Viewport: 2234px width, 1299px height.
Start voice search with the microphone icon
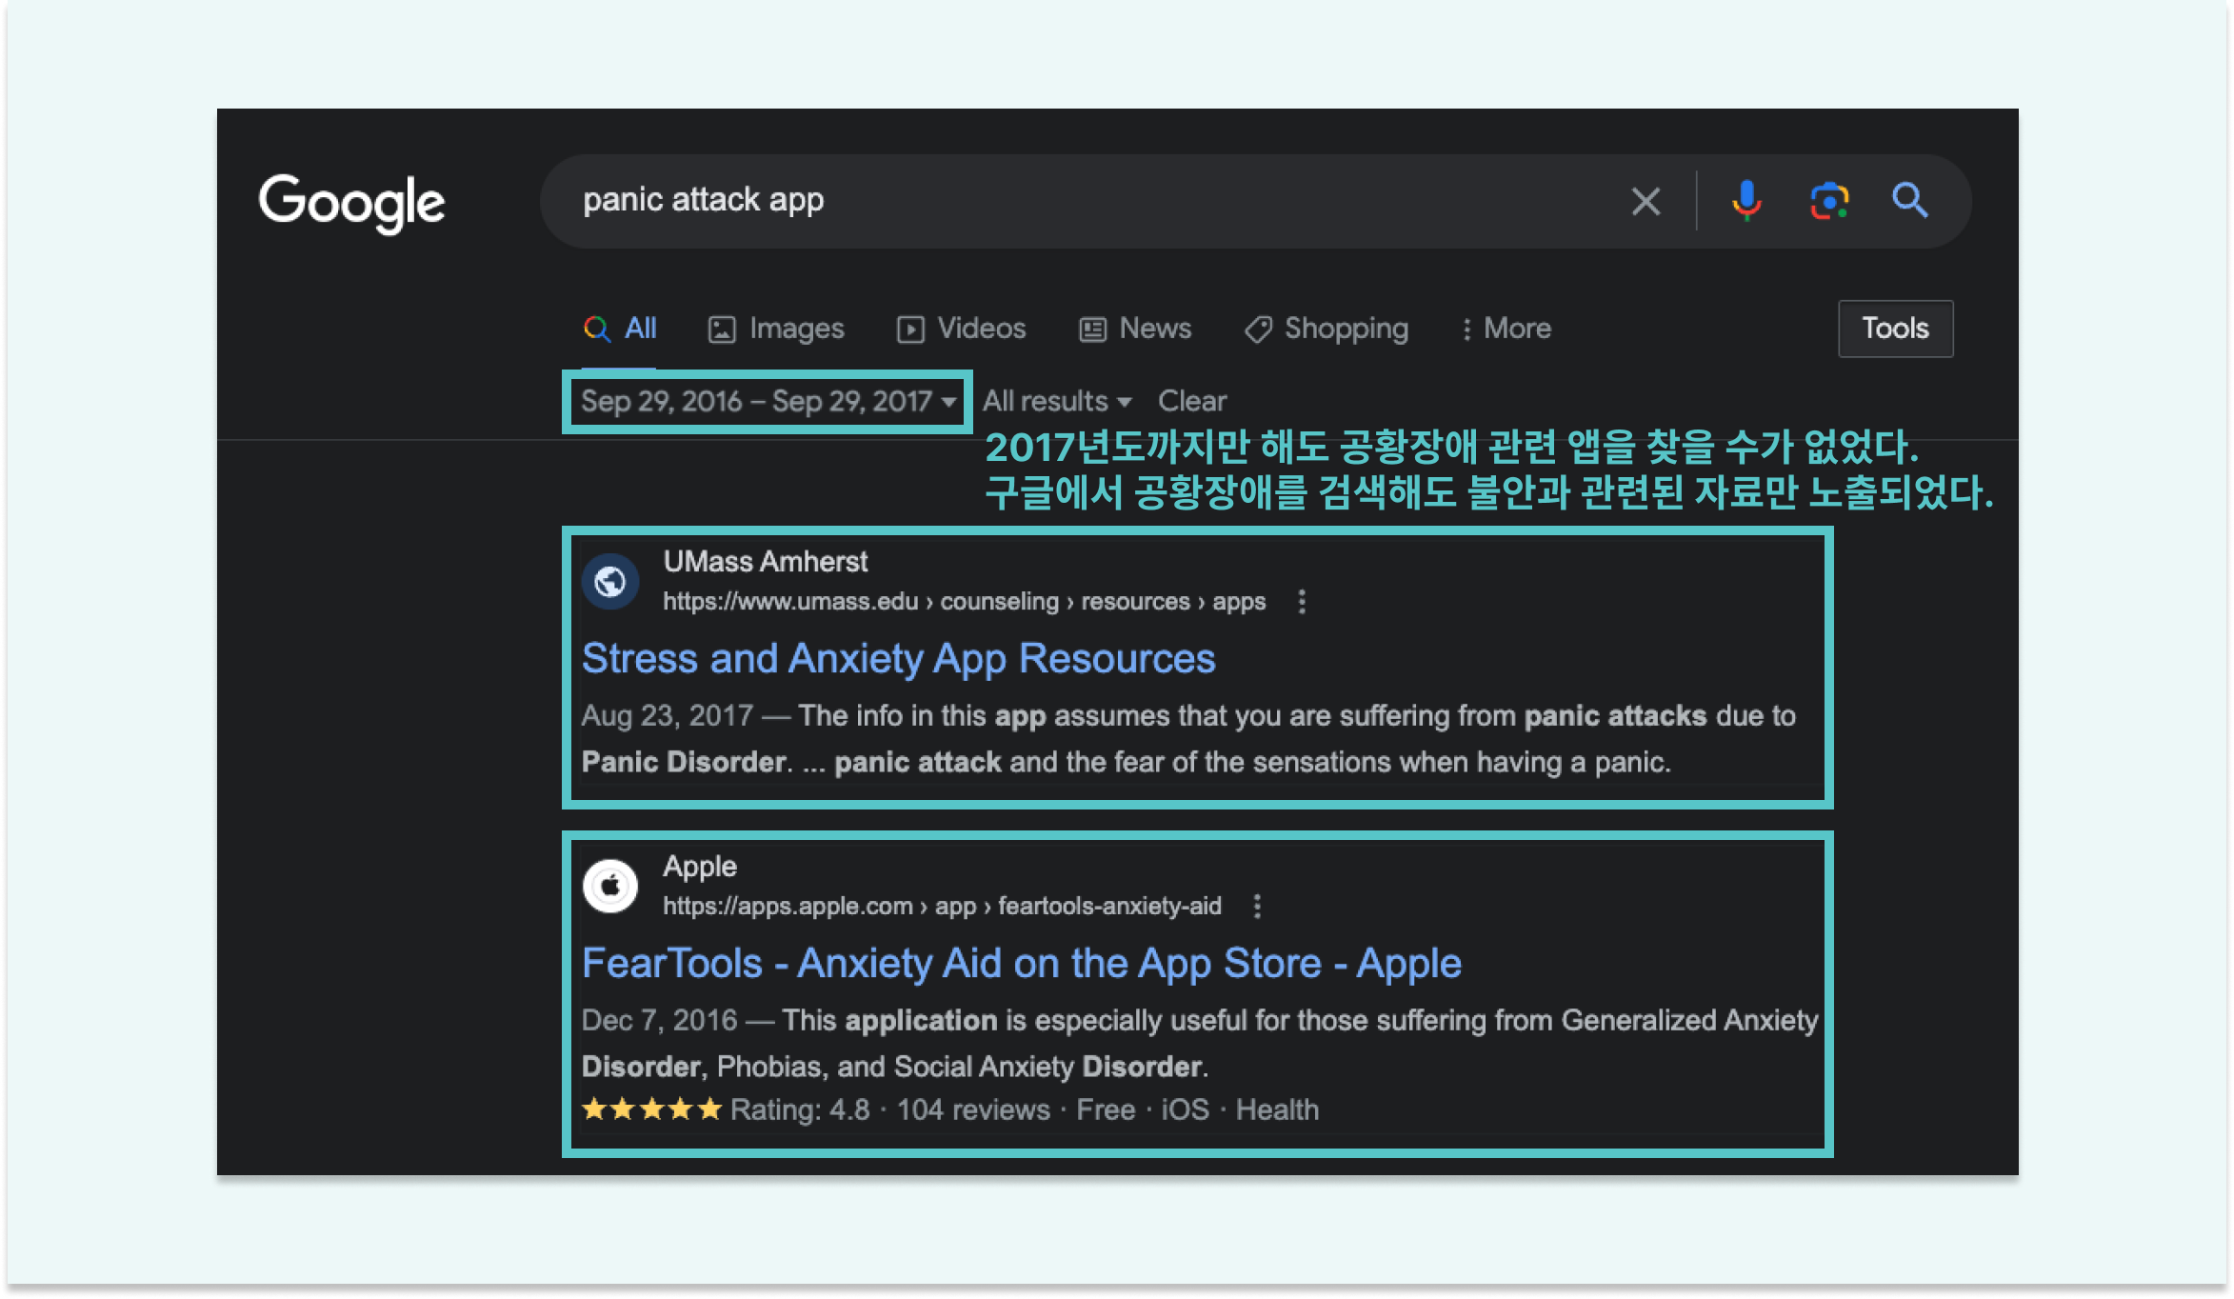click(1746, 201)
